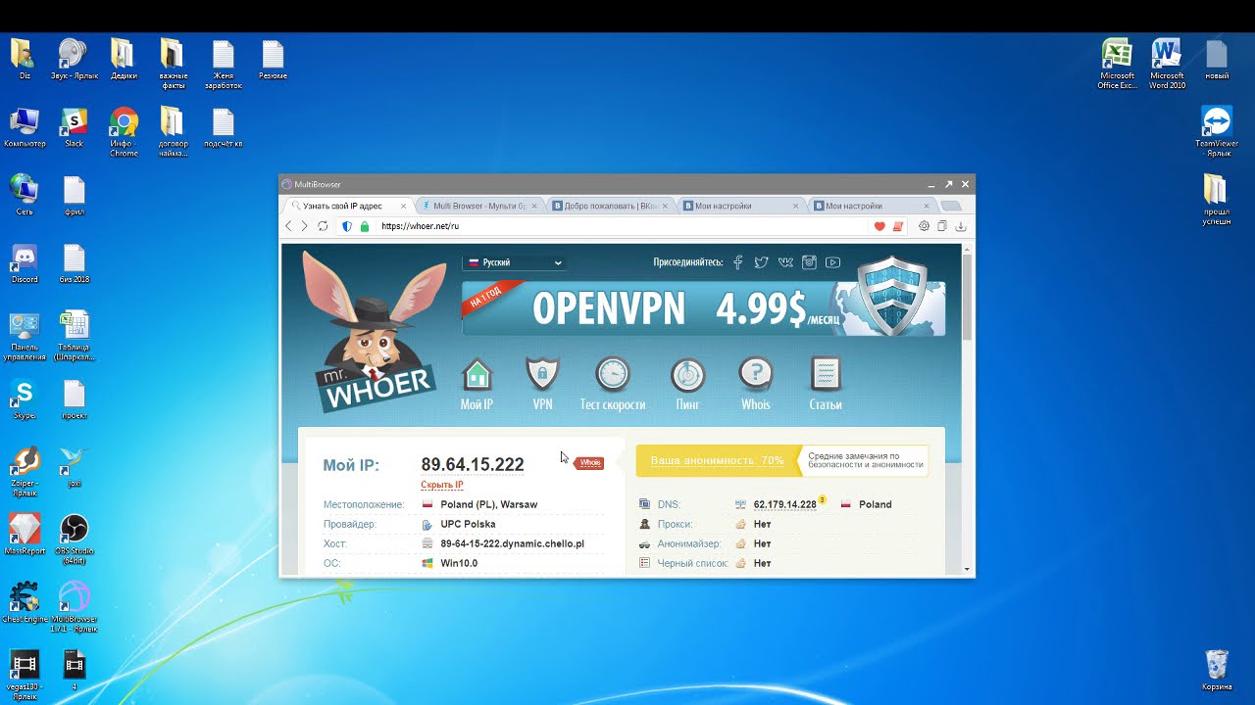Click the Скрыть IP link

(442, 485)
